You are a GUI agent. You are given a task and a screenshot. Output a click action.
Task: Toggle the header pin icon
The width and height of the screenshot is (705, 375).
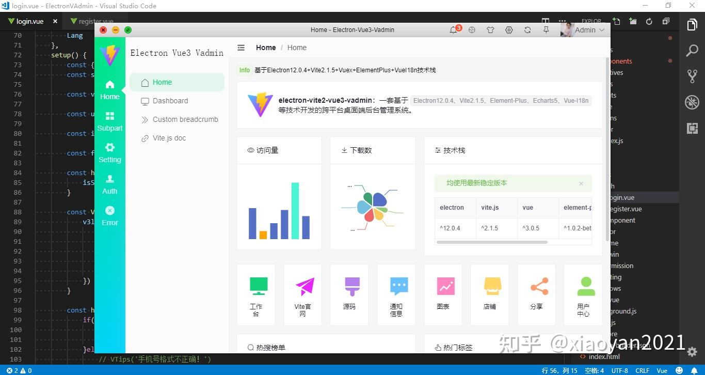(546, 29)
